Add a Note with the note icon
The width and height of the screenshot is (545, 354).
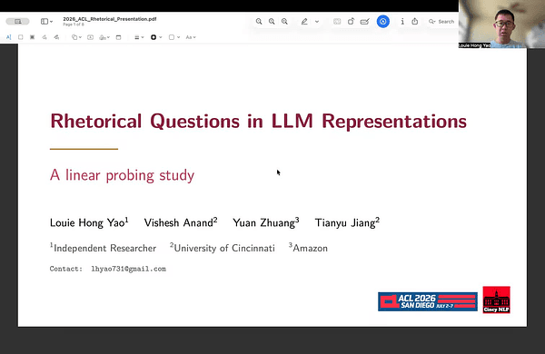pos(118,37)
